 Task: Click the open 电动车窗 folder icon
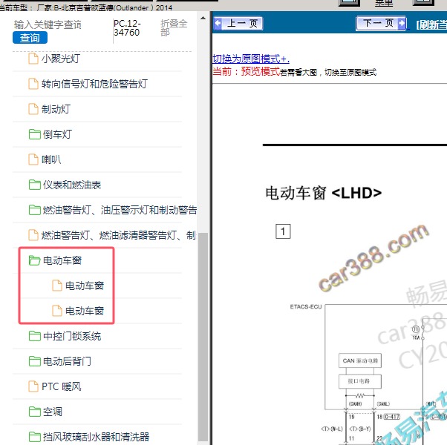coord(34,260)
